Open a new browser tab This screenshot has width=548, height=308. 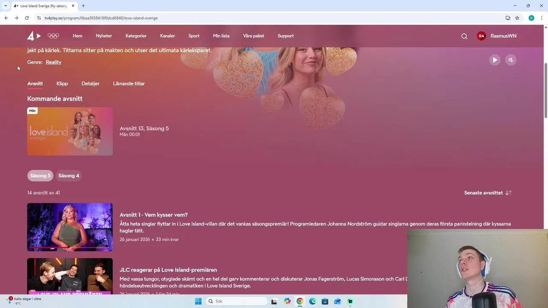(83, 6)
